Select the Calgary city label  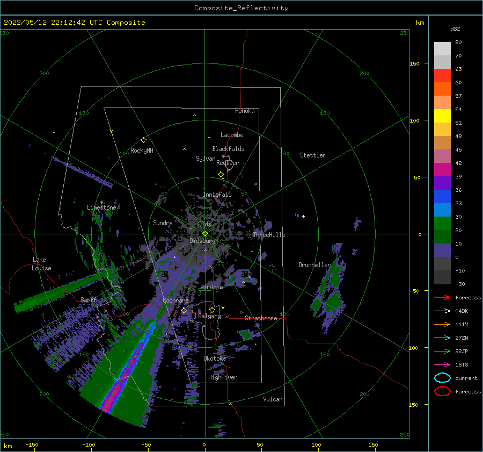[x=209, y=316]
